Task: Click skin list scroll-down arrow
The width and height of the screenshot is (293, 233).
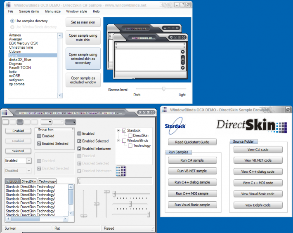Action: coord(60,95)
